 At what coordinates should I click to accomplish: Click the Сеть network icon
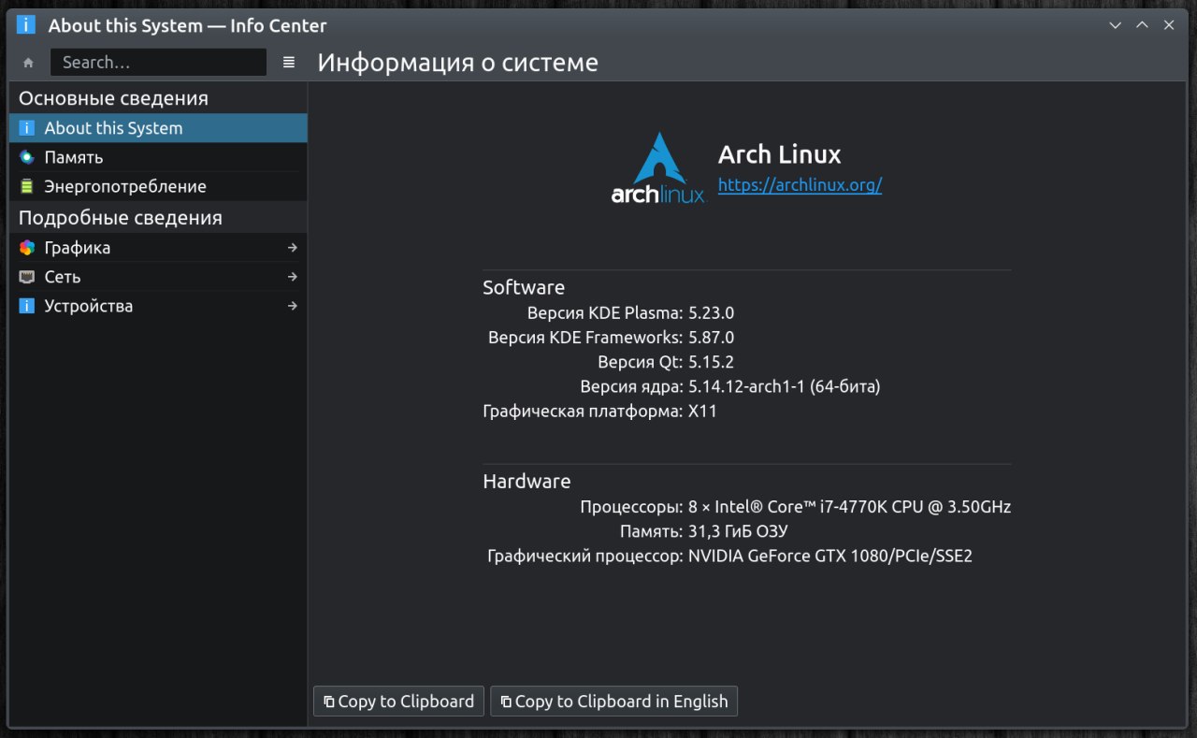point(27,277)
